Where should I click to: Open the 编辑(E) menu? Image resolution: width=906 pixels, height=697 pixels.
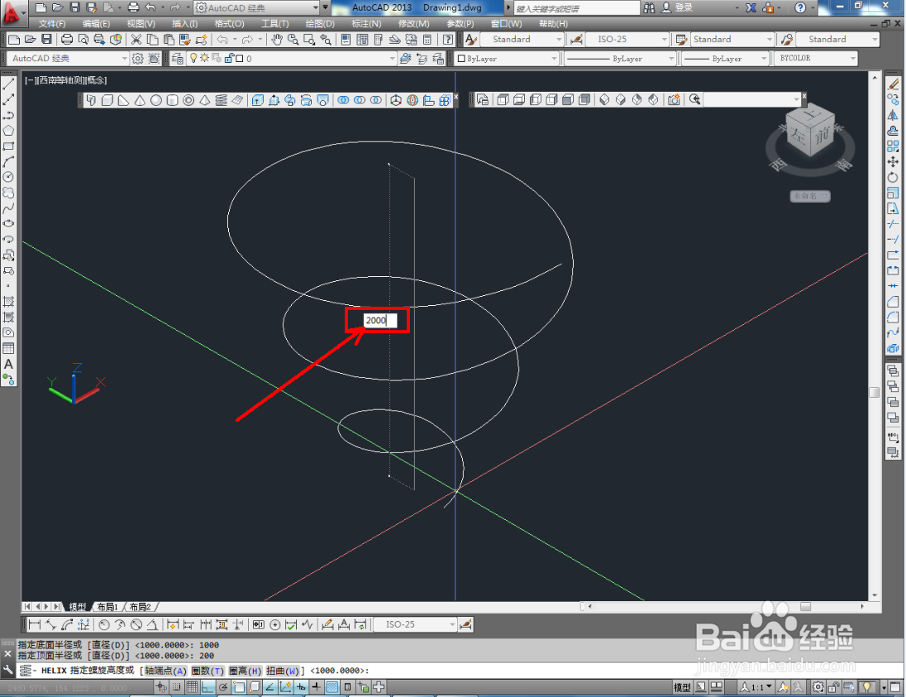[96, 24]
